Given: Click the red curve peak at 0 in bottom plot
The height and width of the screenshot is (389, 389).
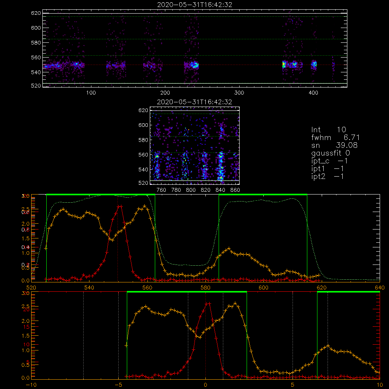Looking at the screenshot, I should [x=208, y=303].
